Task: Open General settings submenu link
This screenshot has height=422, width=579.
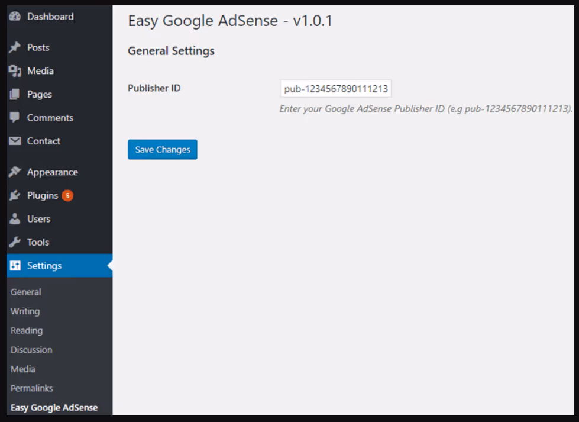Action: [x=26, y=292]
